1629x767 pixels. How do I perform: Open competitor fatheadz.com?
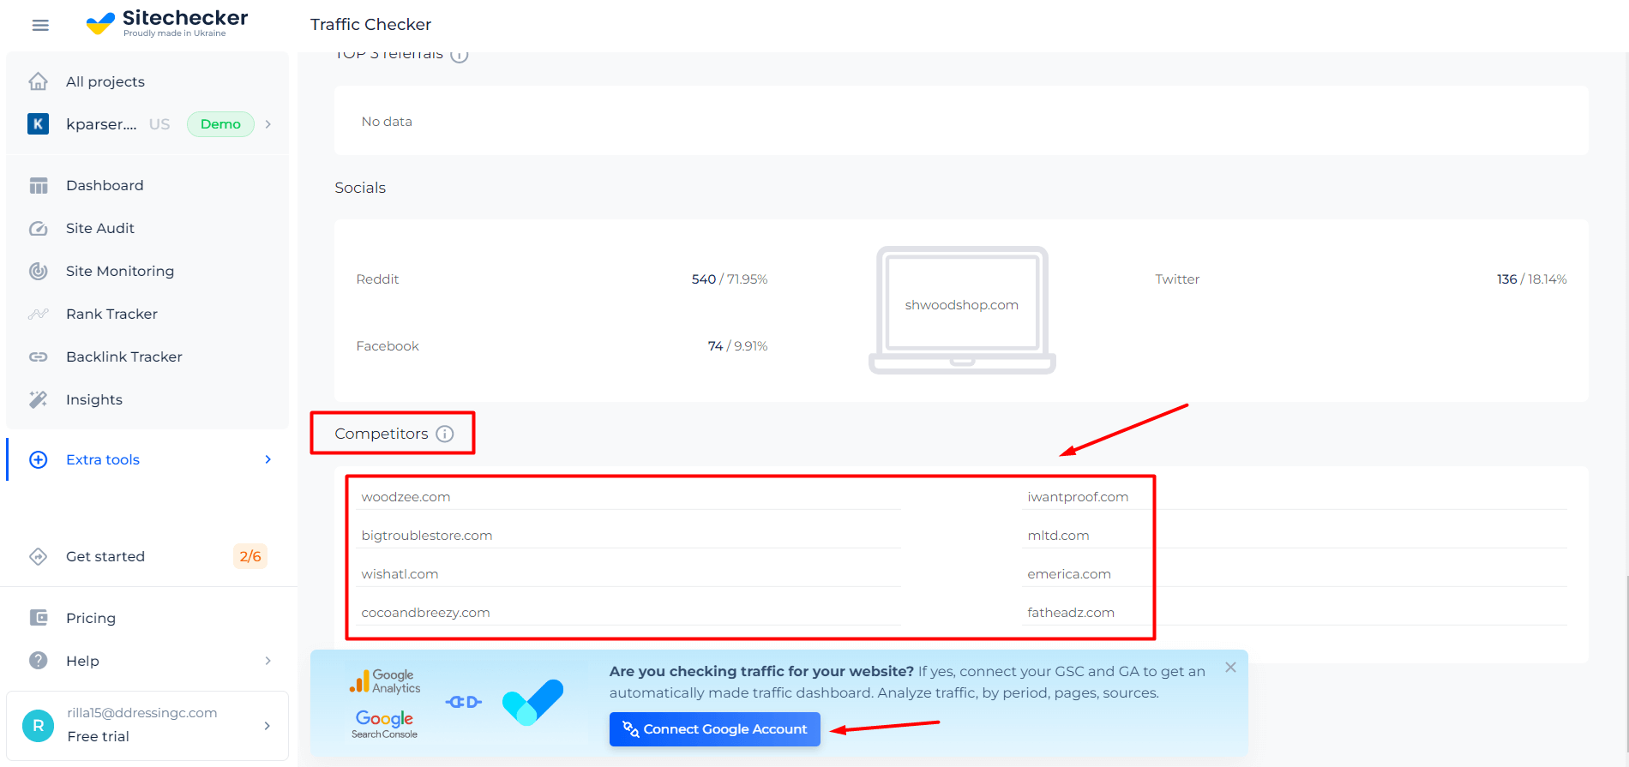pos(1071,613)
